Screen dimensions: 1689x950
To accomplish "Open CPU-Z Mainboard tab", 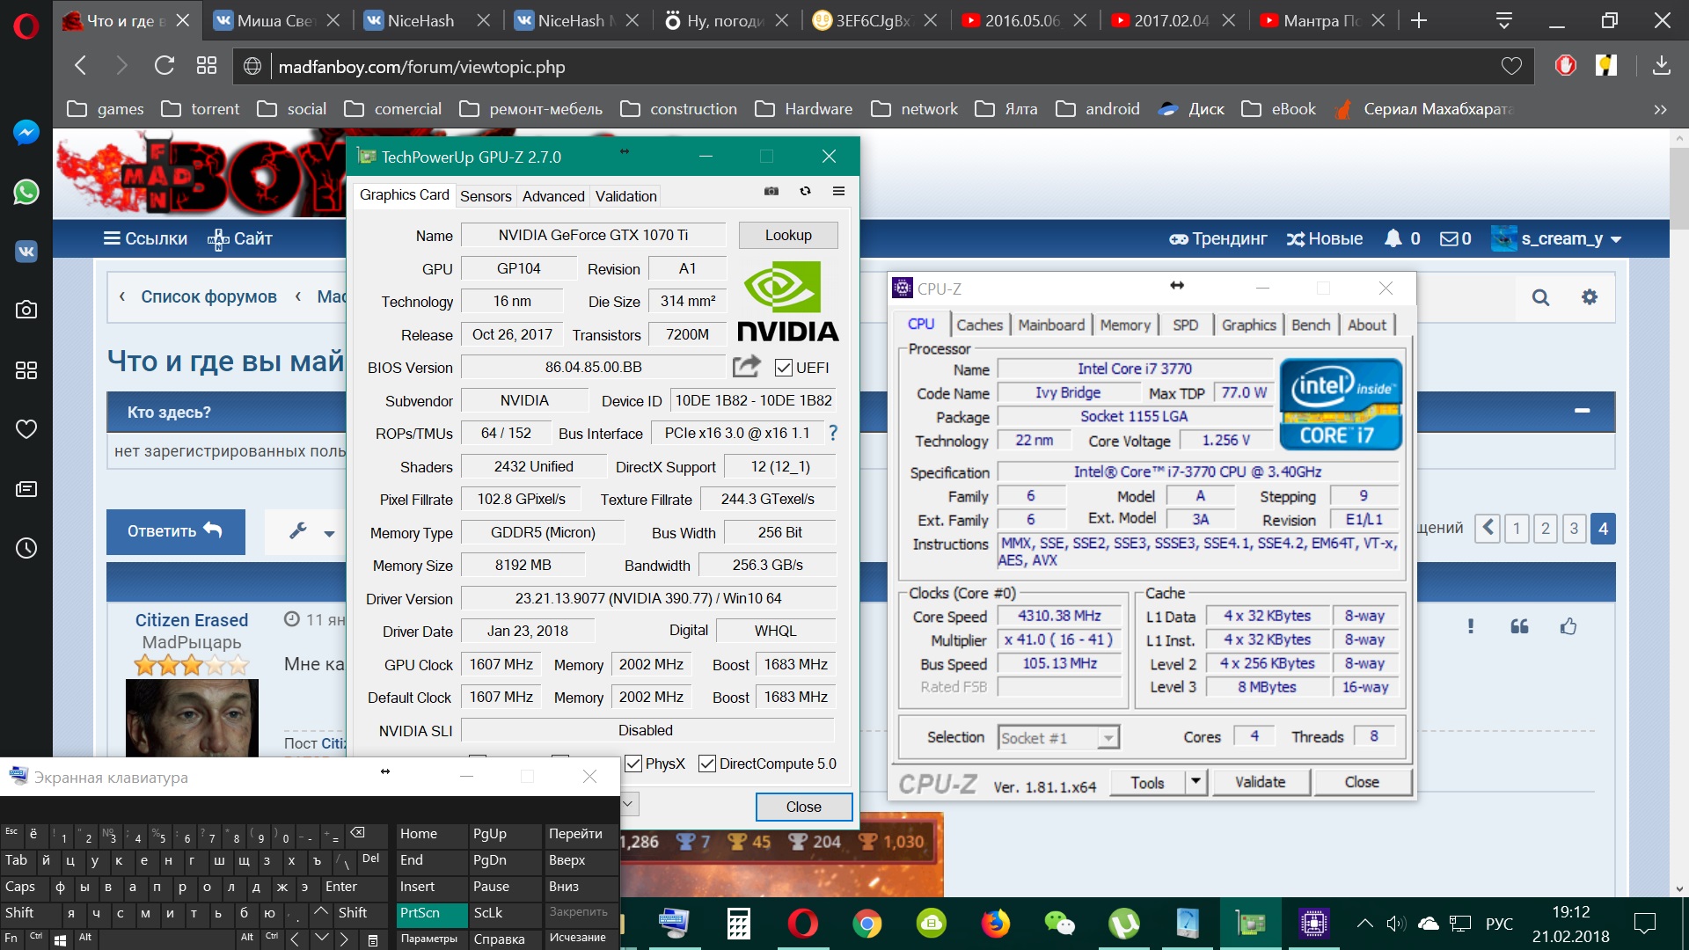I will pos(1050,325).
